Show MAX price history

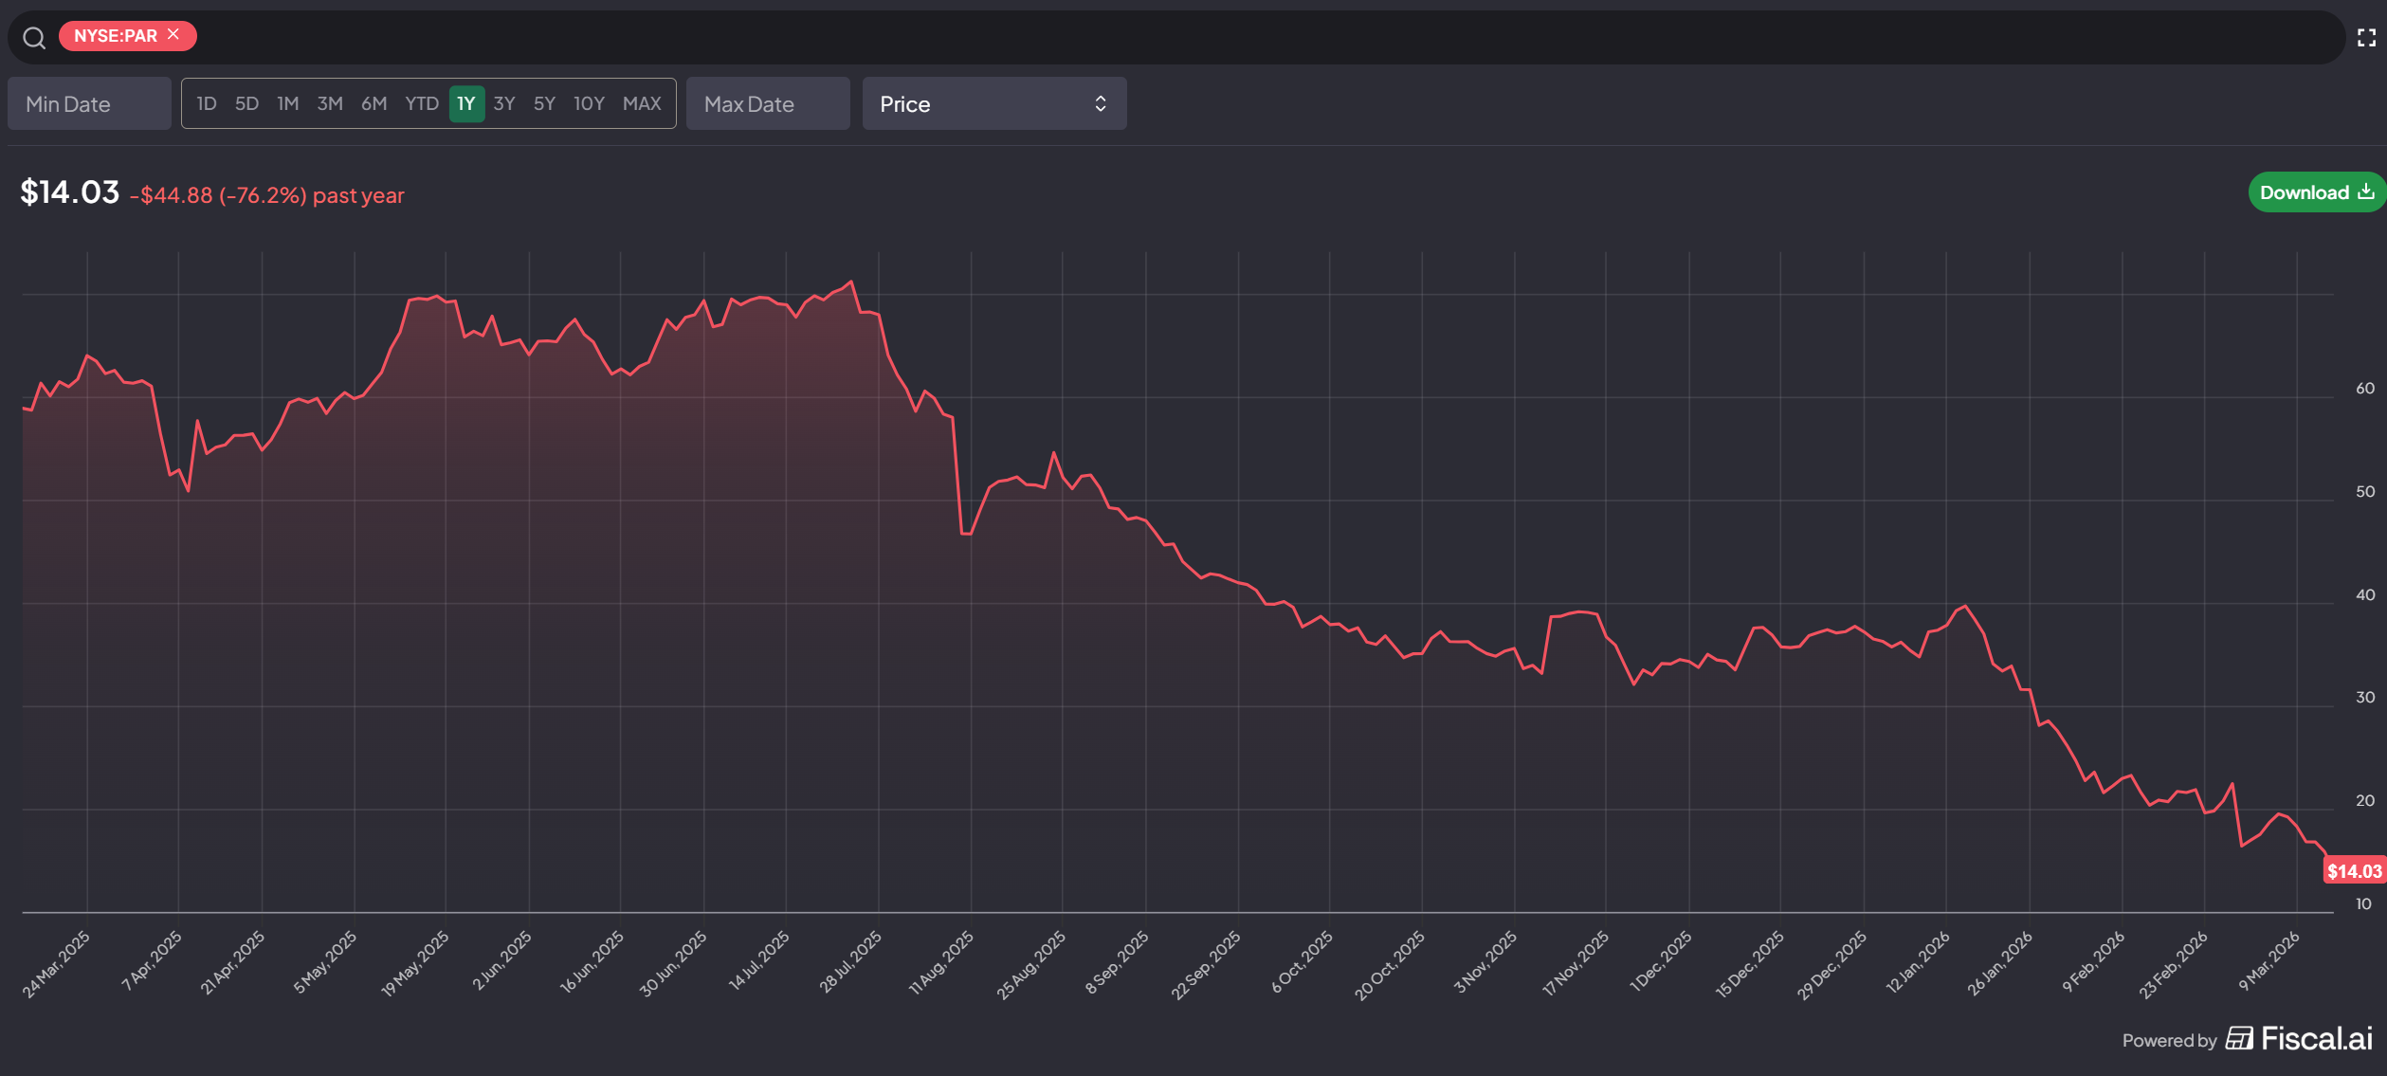(642, 103)
